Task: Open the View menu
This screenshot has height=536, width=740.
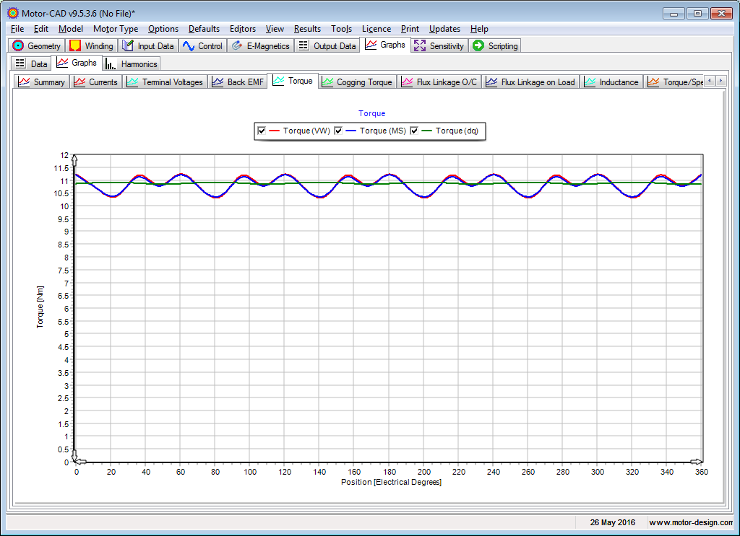Action: 275,29
